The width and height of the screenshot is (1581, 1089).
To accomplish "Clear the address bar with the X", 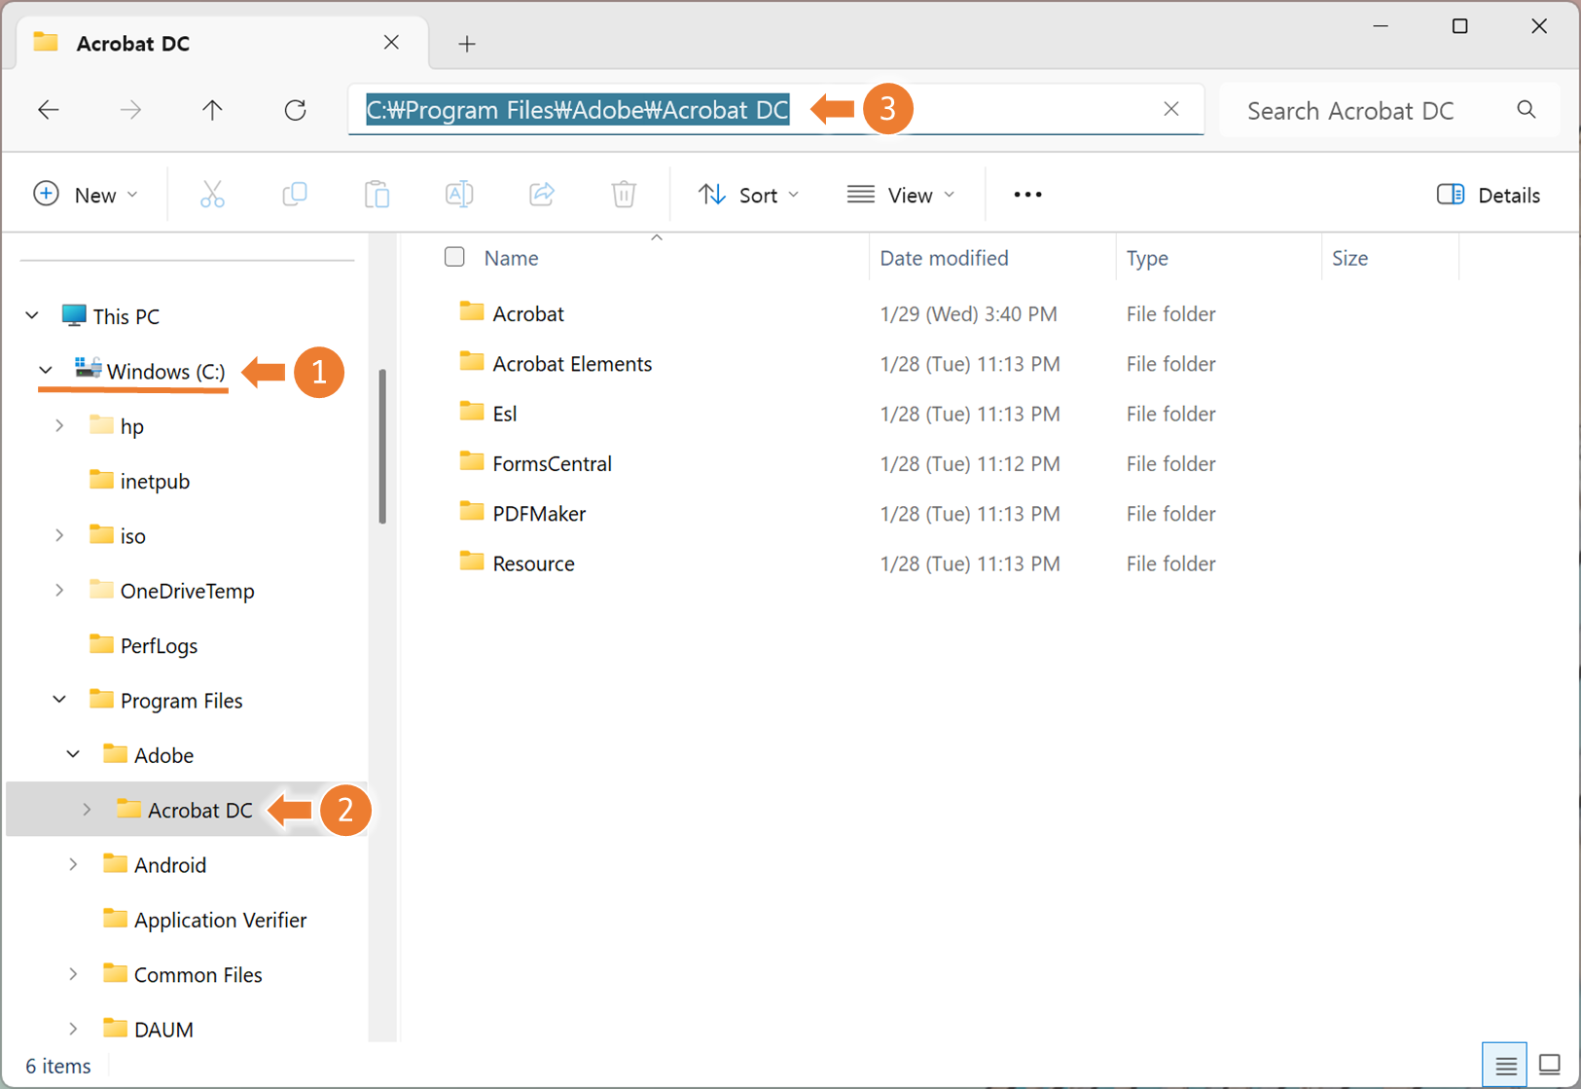I will (x=1171, y=109).
